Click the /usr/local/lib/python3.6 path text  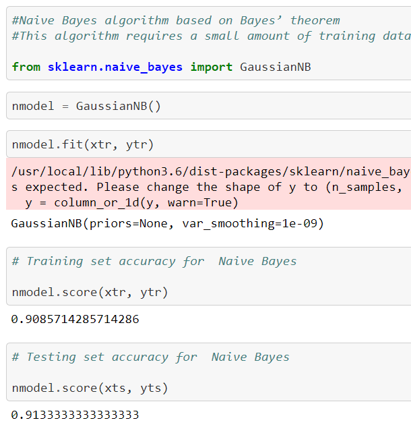tap(211, 172)
